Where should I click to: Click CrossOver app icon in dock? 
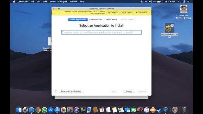coord(175,110)
